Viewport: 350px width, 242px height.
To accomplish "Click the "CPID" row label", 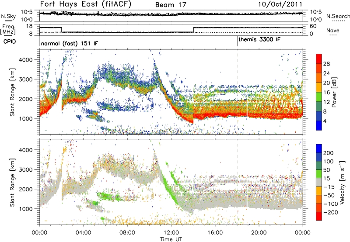I will point(10,41).
